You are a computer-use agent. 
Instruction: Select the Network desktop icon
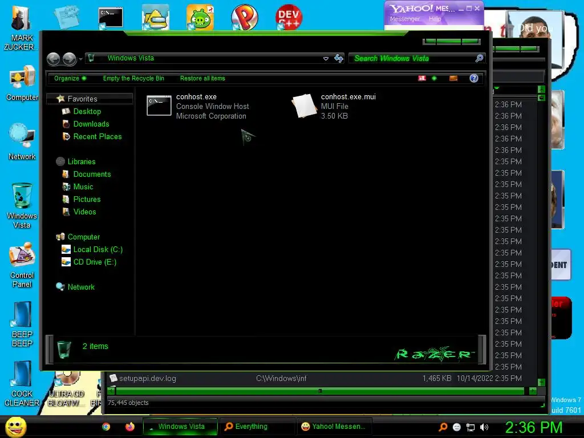(22, 141)
